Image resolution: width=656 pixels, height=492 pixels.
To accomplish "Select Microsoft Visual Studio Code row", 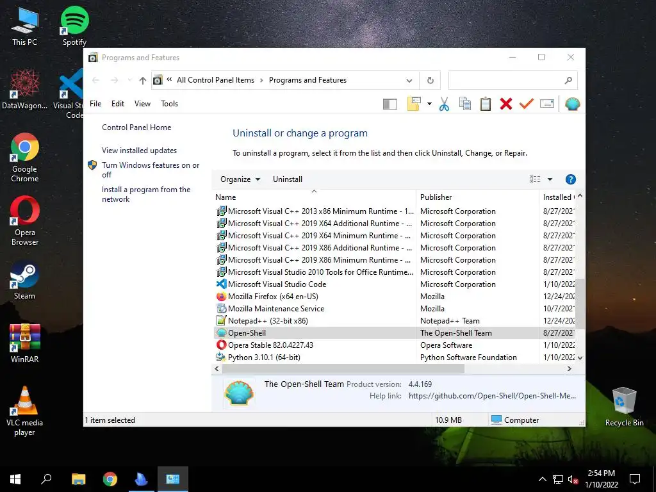I will [393, 284].
